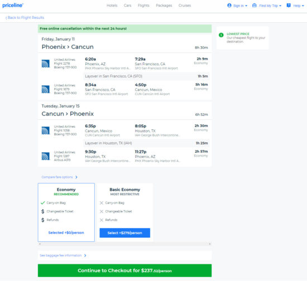Click the Cancun > Phoenix heading
This screenshot has width=307, height=281.
(68, 114)
